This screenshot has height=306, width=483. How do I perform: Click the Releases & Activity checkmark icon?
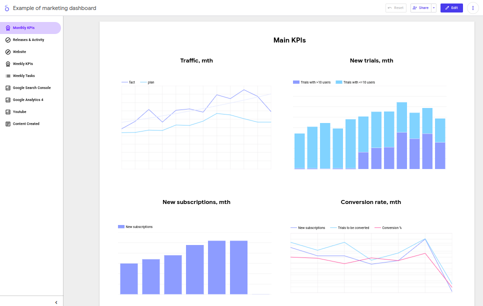pyautogui.click(x=7, y=39)
